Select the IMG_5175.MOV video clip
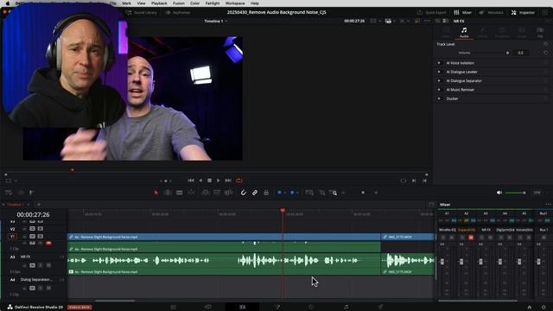The image size is (553, 311). (408, 237)
